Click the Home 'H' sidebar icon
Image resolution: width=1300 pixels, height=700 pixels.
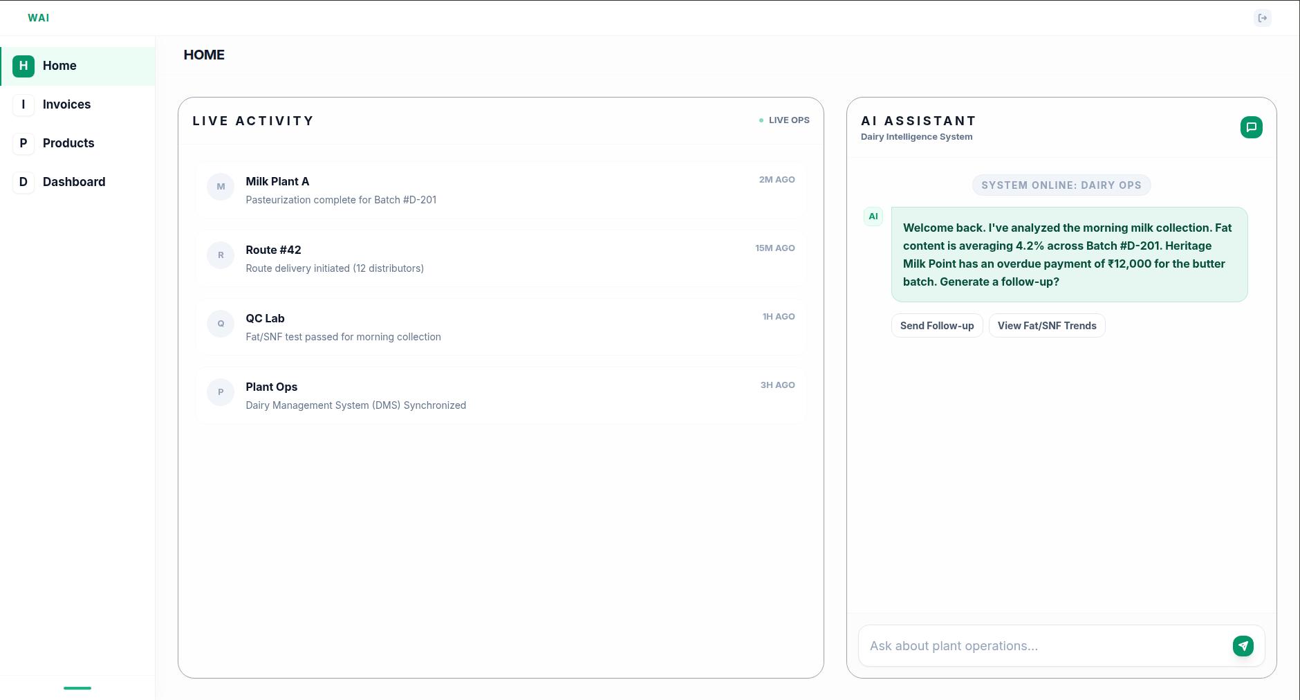pyautogui.click(x=24, y=66)
